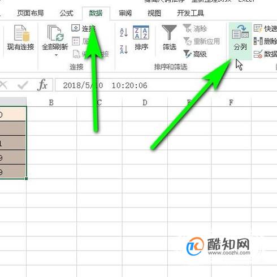The height and width of the screenshot is (277, 277).
Task: Click the 分列 text to columns icon
Action: (240, 38)
